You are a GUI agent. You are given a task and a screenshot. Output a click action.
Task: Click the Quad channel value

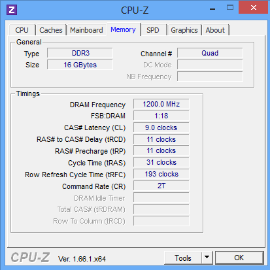pyautogui.click(x=210, y=53)
